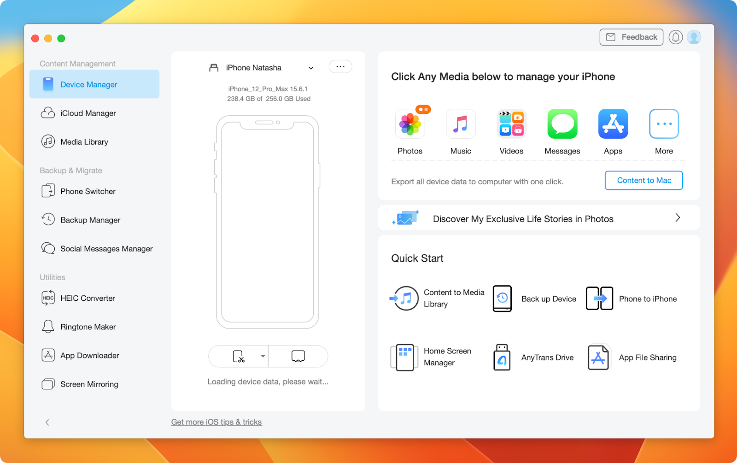Collapse the sidebar with back arrow
Image resolution: width=737 pixels, height=463 pixels.
(x=47, y=422)
